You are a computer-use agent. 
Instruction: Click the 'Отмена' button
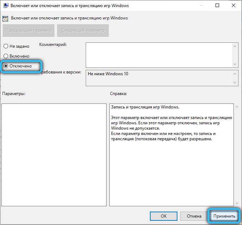194,216
